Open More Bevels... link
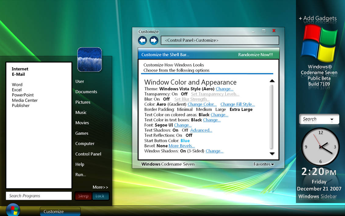 181,146
